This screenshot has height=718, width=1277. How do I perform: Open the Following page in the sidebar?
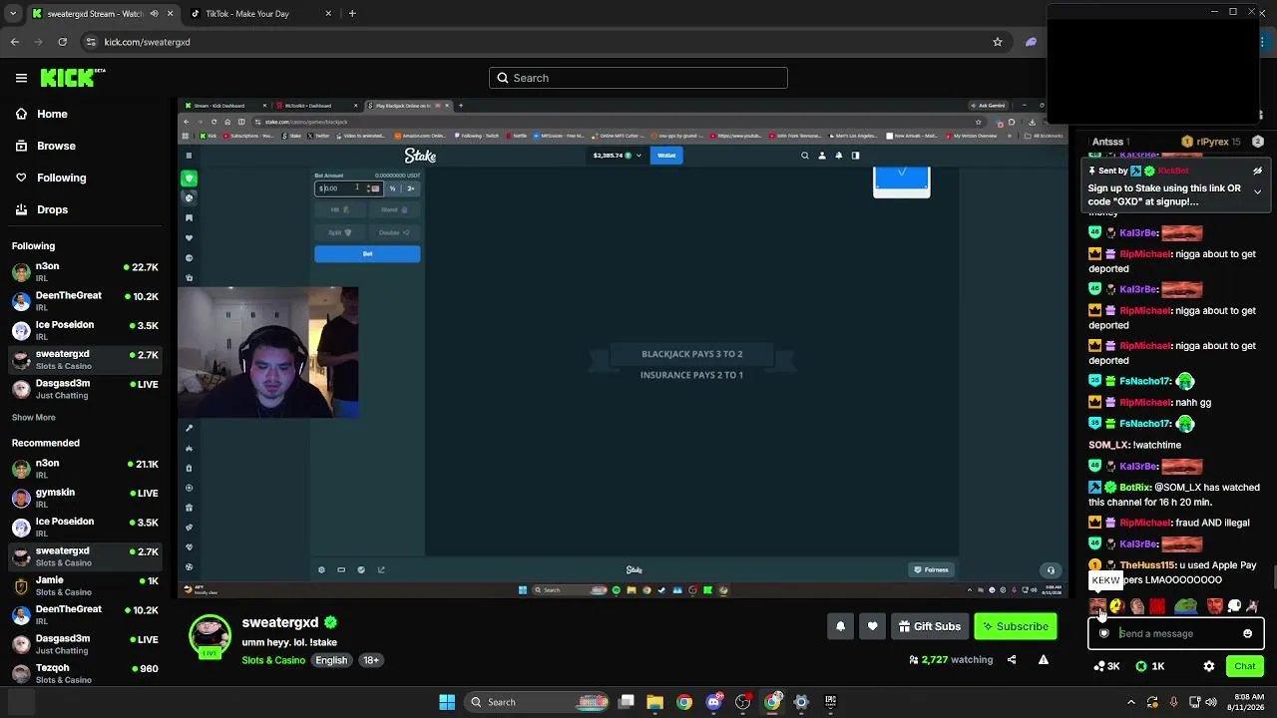61,178
